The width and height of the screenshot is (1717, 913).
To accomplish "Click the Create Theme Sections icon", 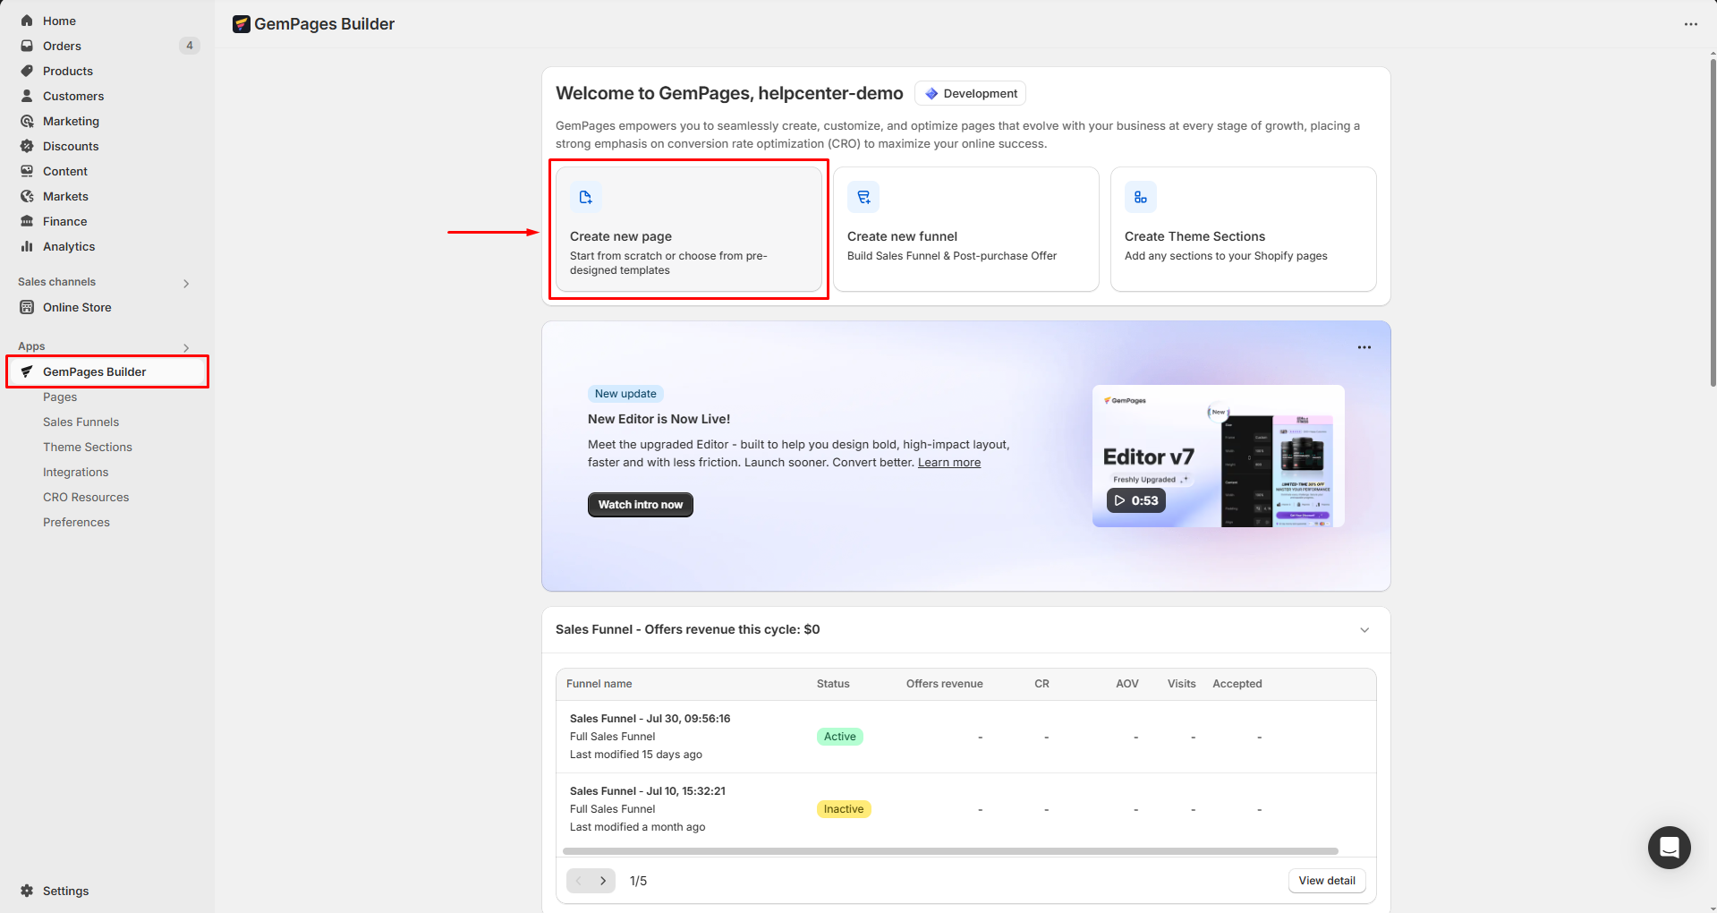I will pyautogui.click(x=1140, y=197).
